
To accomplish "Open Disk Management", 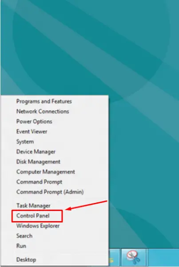I will (x=38, y=162).
